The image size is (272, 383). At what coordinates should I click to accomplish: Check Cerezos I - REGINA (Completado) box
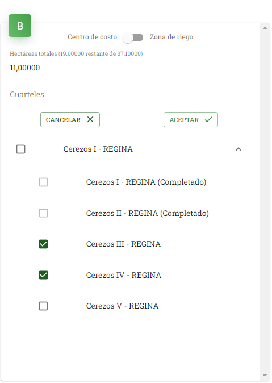pyautogui.click(x=44, y=182)
